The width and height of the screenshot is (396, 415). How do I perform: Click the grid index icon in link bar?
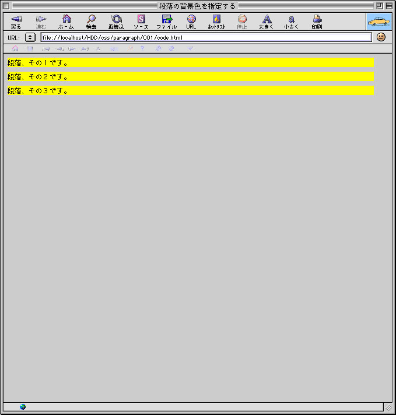pyautogui.click(x=30, y=49)
